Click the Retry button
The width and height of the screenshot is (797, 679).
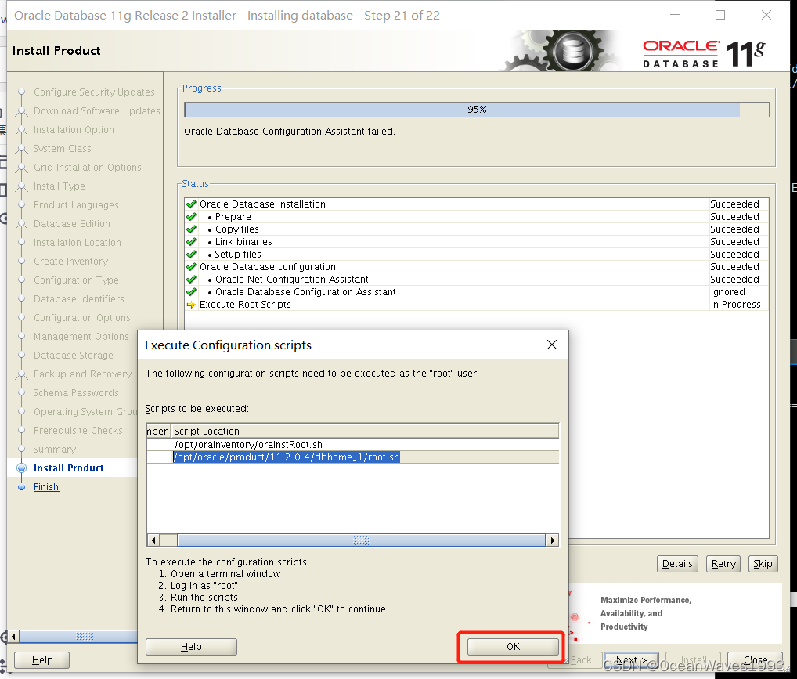(723, 564)
